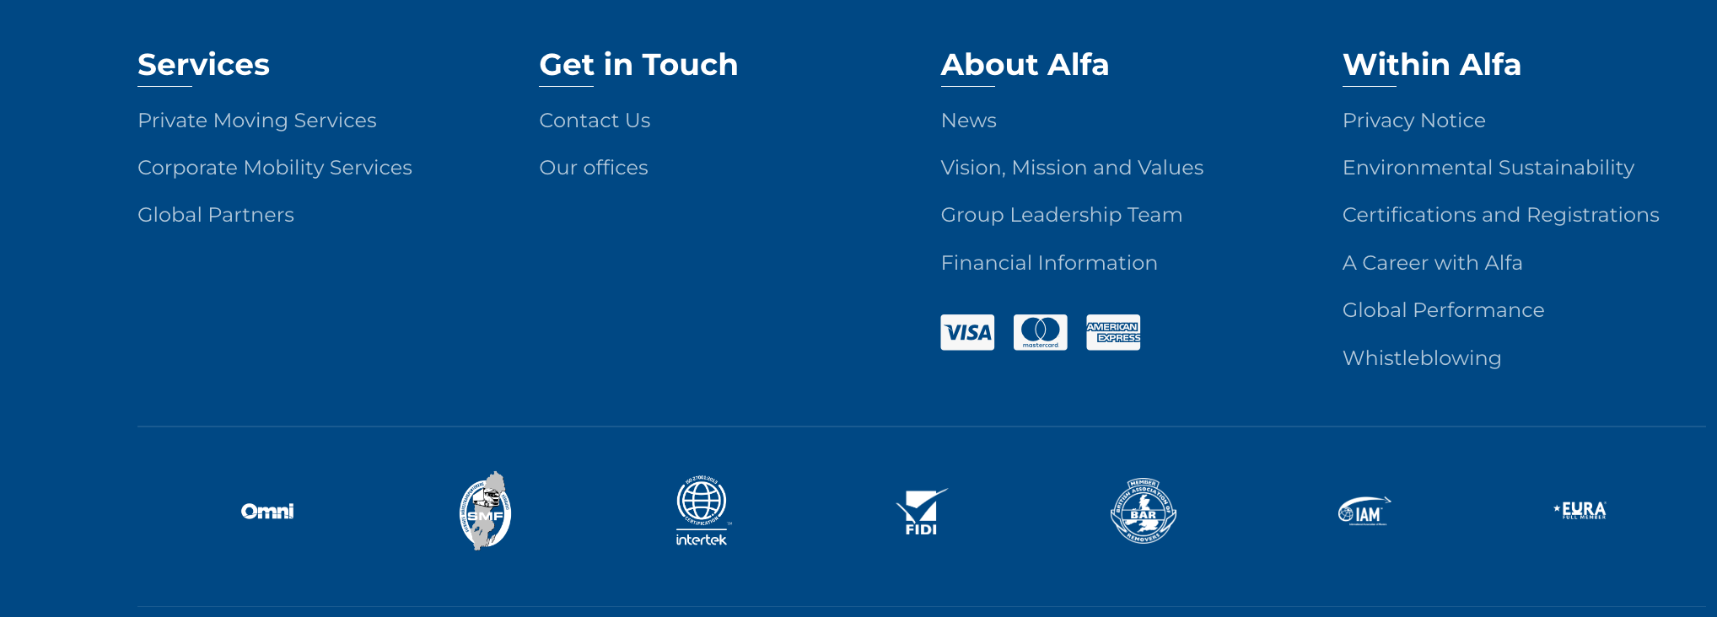
Task: Go to Whistleblowing page
Action: [1421, 358]
